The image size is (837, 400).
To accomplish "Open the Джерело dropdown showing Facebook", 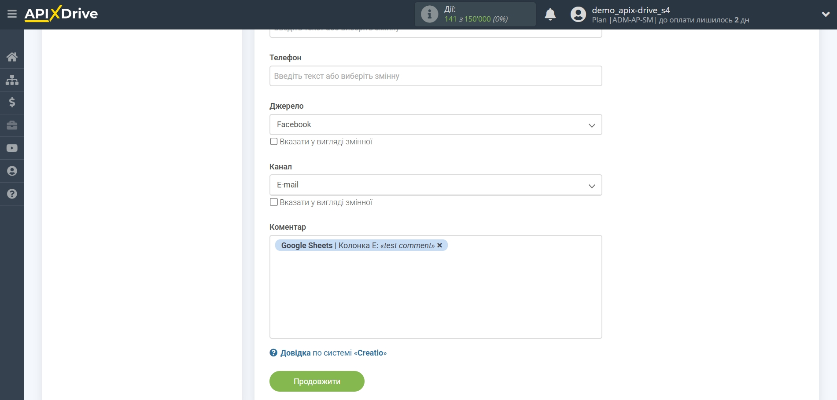I will point(435,125).
